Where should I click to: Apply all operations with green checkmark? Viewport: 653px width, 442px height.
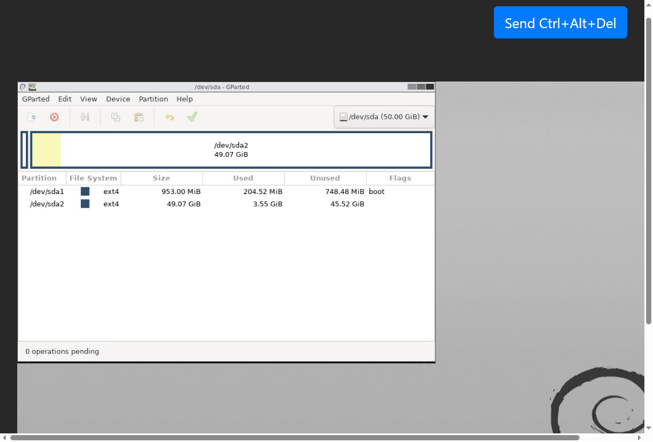point(192,117)
